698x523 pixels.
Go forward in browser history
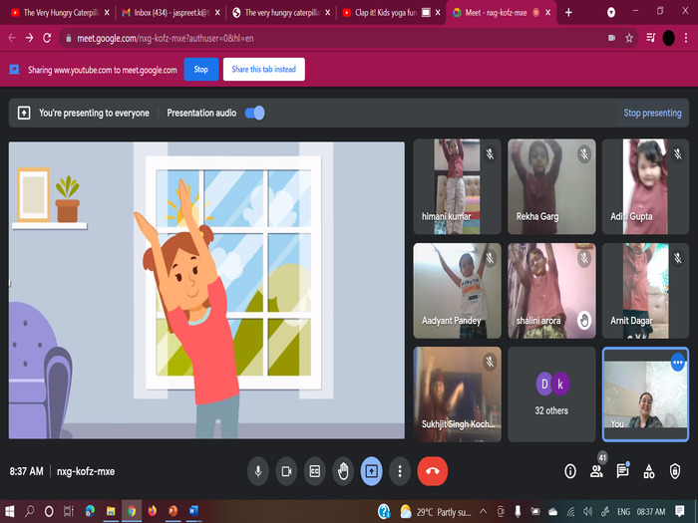pos(29,38)
